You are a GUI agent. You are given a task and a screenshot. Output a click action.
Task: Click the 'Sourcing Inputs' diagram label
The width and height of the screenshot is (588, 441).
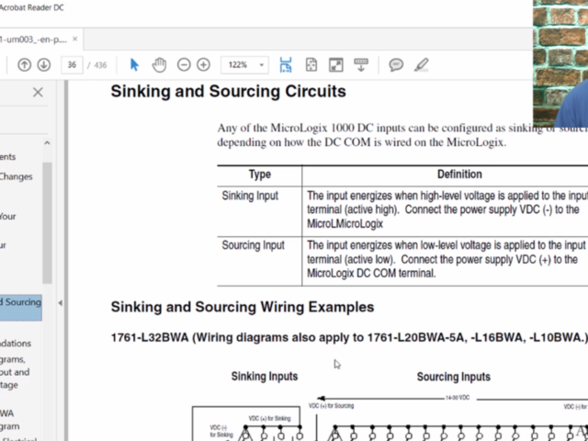tap(453, 377)
